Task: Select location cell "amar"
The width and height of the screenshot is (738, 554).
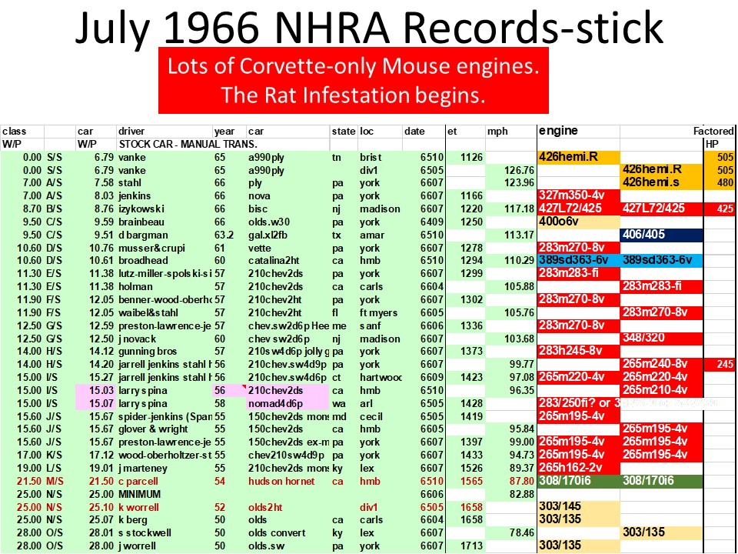Action: 372,235
